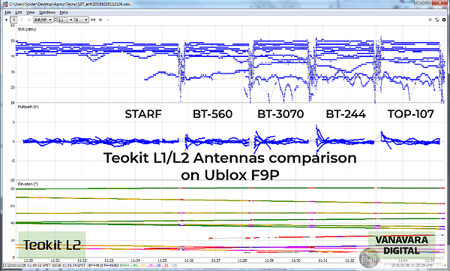
Task: Click the SNR (dBHz) axis title
Action: 27,29
